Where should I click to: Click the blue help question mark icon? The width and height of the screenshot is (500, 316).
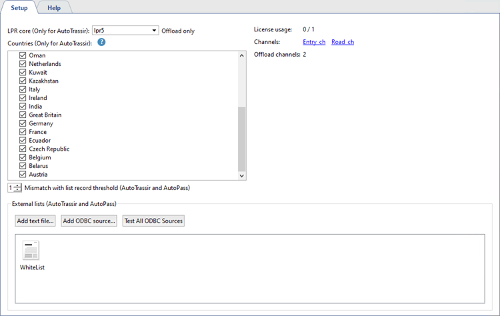[102, 42]
